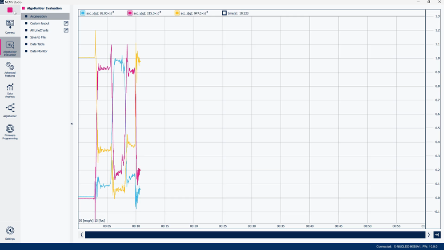Screen dimensions: 444x250
Task: Pop out All LineCharts in new window
Action: (66, 30)
